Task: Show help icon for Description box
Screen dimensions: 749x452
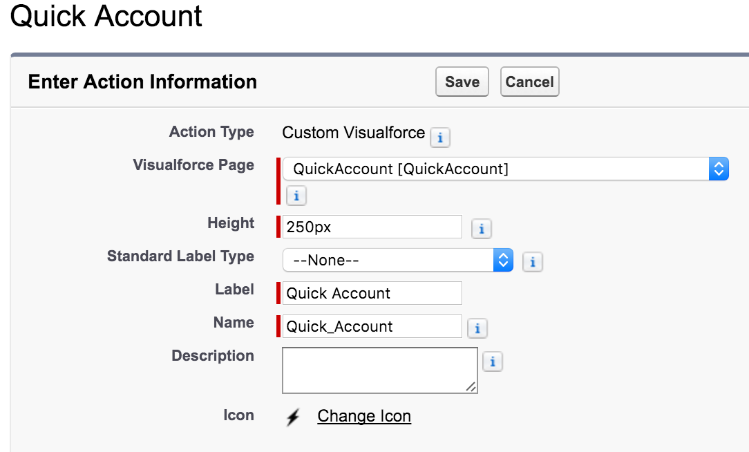Action: pyautogui.click(x=492, y=361)
